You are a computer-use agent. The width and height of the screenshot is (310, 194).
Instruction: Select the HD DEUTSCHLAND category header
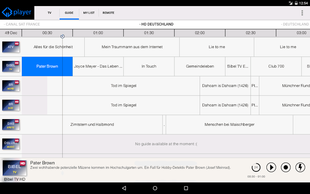point(157,24)
